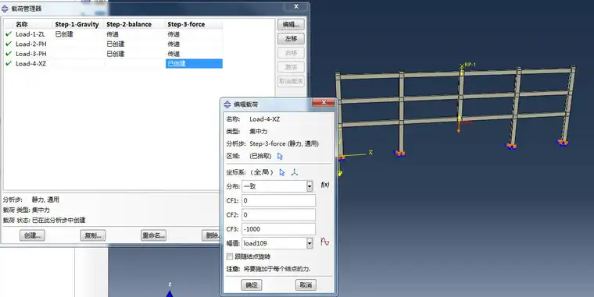Click Step-1-Gravity column header
This screenshot has height=297, width=594.
pos(77,24)
